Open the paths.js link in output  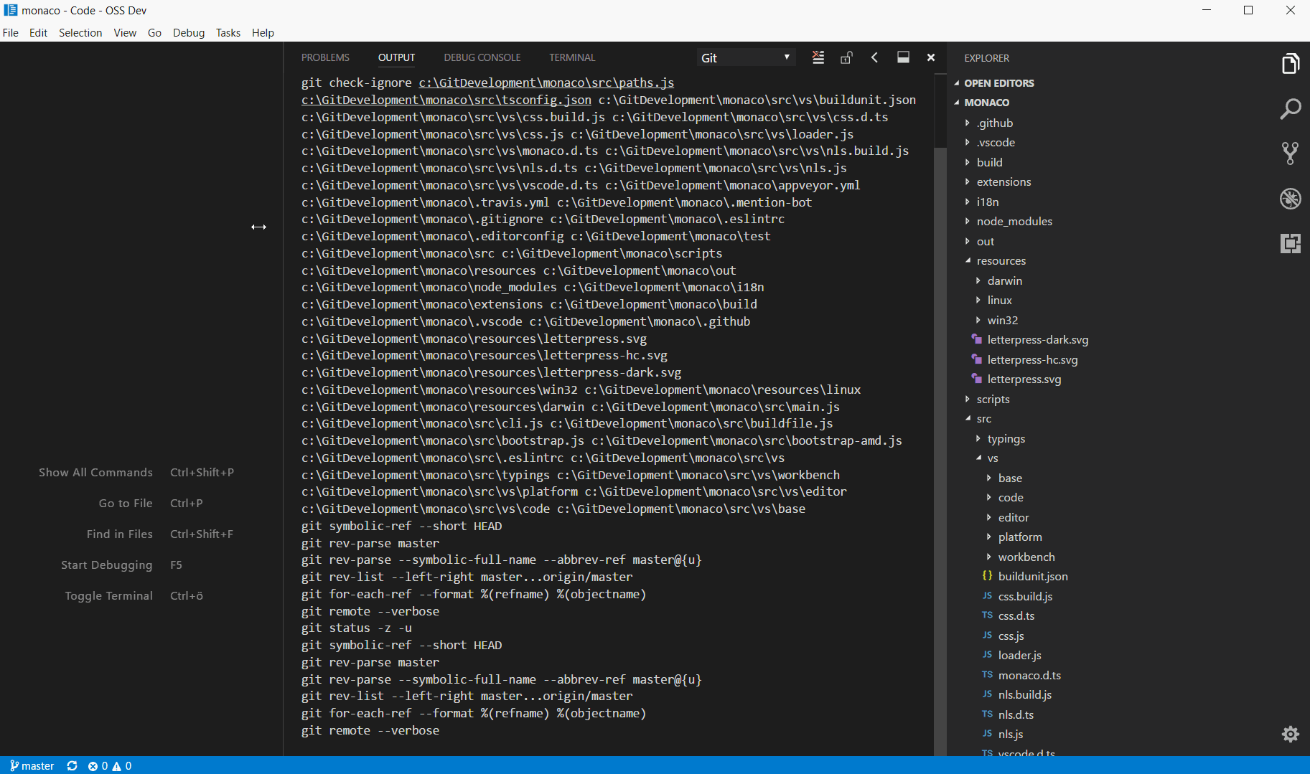pyautogui.click(x=546, y=82)
